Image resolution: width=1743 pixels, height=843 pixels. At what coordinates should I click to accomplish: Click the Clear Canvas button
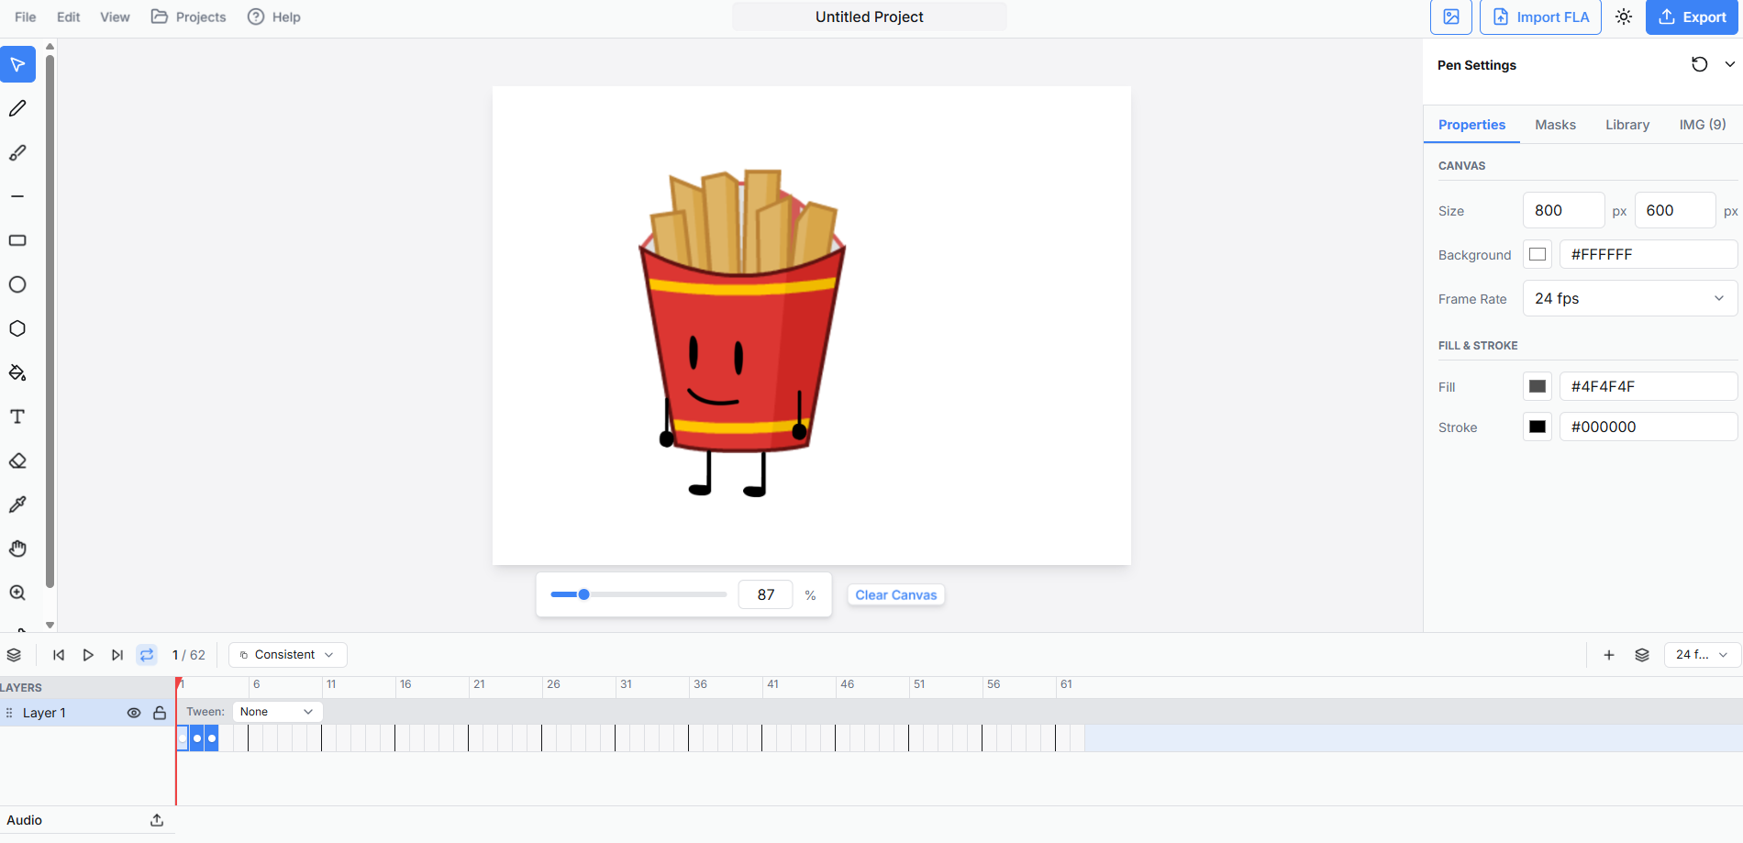896,594
